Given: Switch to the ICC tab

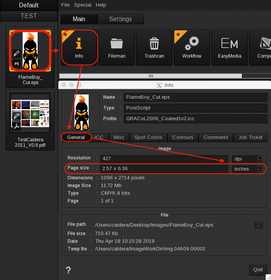Looking at the screenshot, I should click(99, 138).
